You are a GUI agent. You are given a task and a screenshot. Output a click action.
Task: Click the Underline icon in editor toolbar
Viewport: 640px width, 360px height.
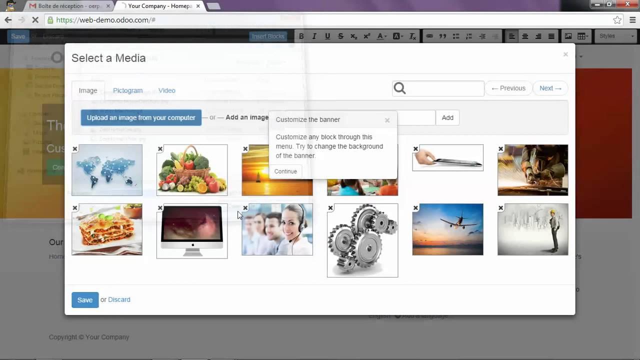pos(327,36)
